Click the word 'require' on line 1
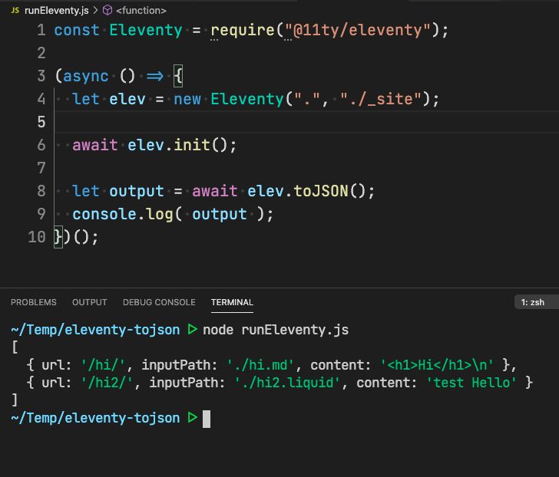559x477 pixels. point(243,30)
